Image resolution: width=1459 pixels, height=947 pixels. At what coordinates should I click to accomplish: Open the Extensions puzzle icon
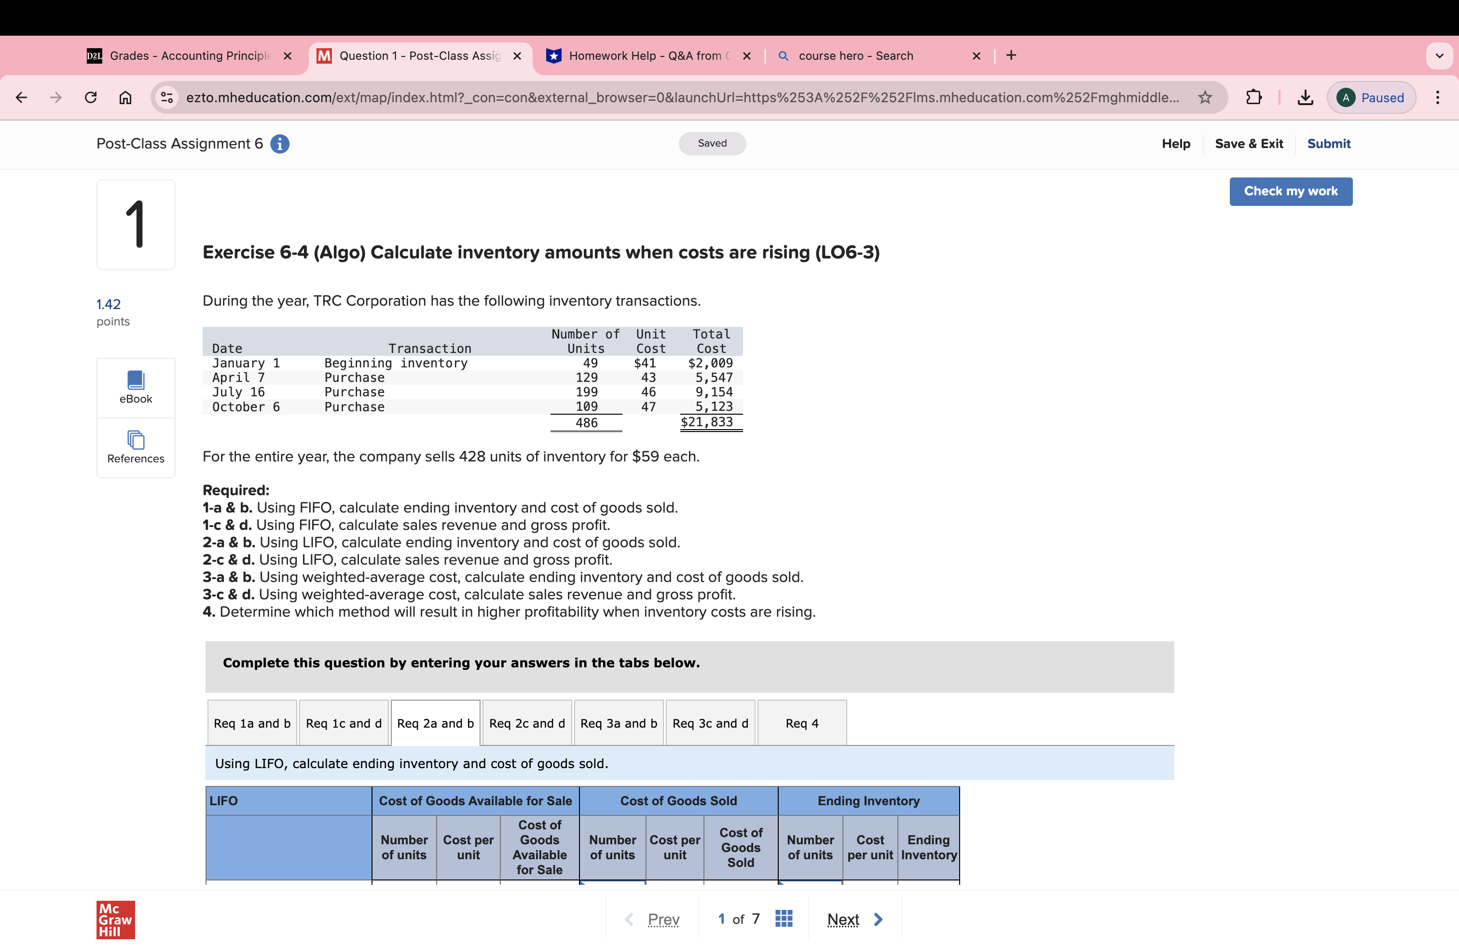click(1254, 97)
